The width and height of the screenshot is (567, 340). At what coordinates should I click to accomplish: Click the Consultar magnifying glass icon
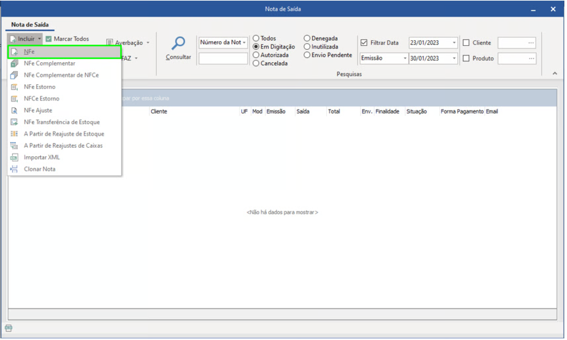pos(178,43)
